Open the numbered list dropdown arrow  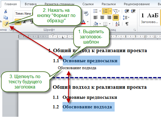[x=110, y=11]
